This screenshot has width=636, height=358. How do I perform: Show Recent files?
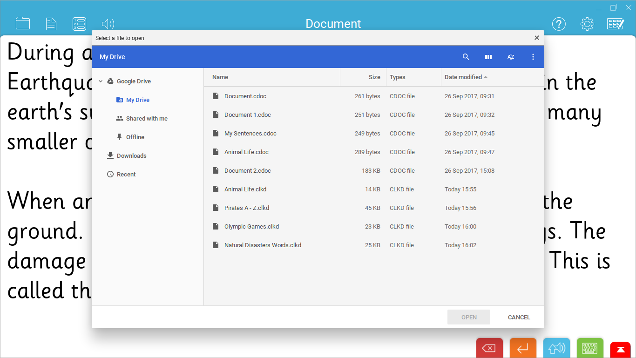click(x=126, y=174)
